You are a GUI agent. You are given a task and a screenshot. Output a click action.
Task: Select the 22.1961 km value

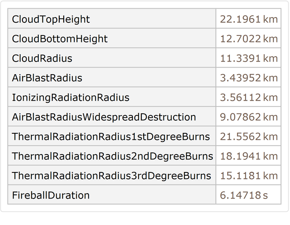point(248,19)
